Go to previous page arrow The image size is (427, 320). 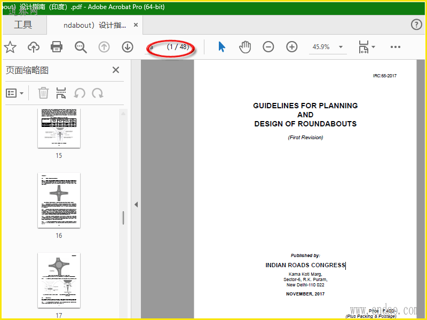(x=104, y=47)
